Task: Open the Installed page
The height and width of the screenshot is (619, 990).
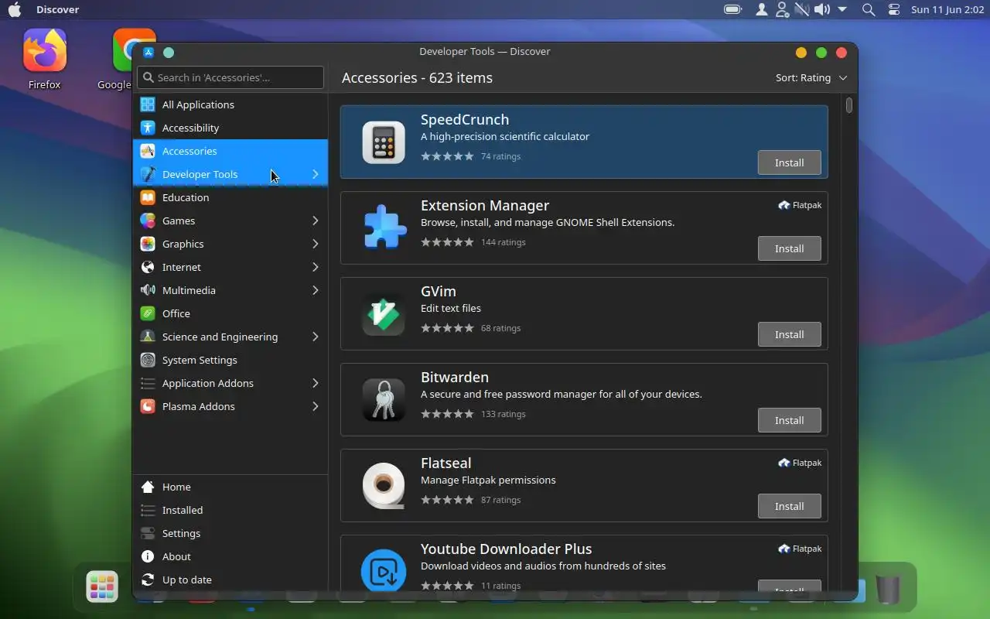Action: [x=230, y=510]
